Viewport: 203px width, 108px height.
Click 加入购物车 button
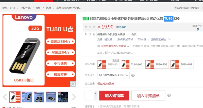point(114,96)
